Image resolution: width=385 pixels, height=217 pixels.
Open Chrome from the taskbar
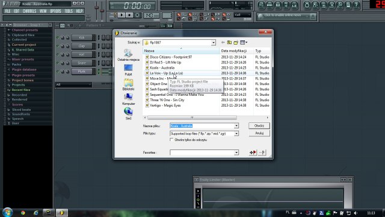[23, 213]
